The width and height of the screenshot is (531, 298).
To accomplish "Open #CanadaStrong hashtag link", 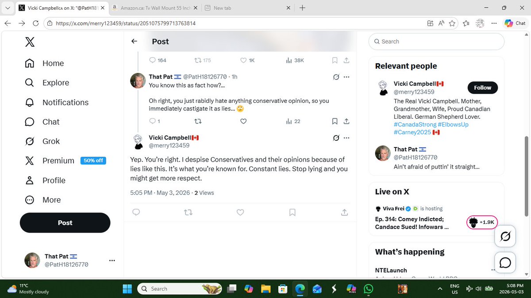I will pyautogui.click(x=415, y=124).
